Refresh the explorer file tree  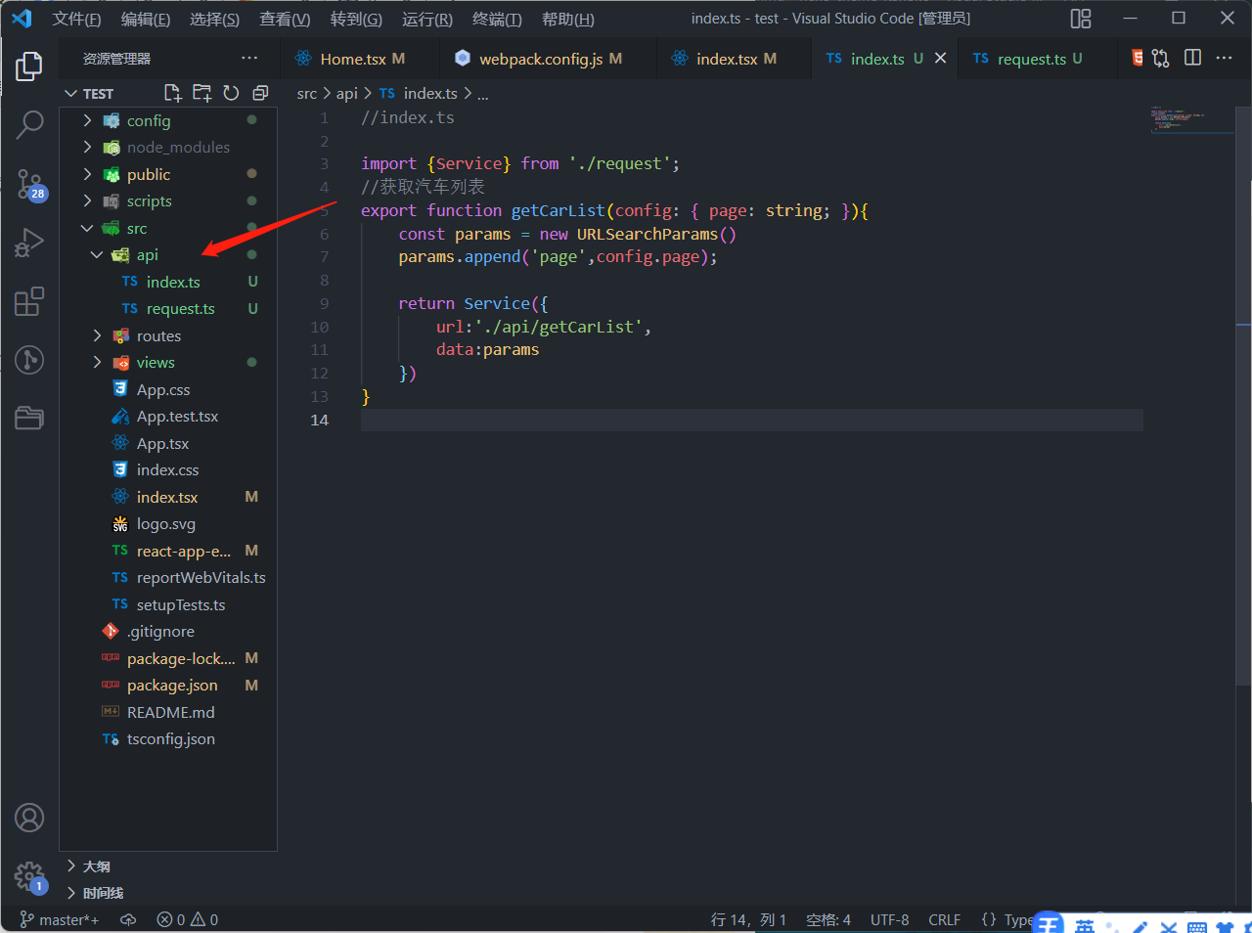[231, 93]
